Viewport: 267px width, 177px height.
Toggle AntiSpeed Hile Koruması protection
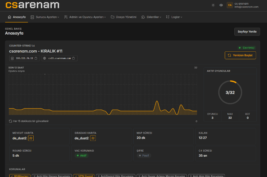pos(116,176)
